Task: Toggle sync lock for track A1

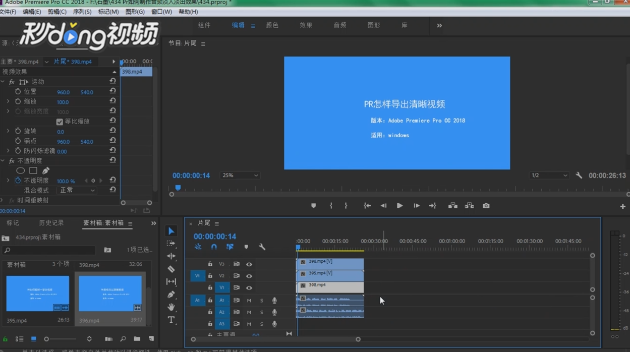Action: 236,300
